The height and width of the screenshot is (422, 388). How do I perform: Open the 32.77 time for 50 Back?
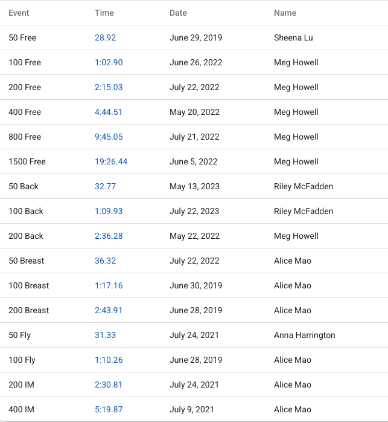coord(105,186)
